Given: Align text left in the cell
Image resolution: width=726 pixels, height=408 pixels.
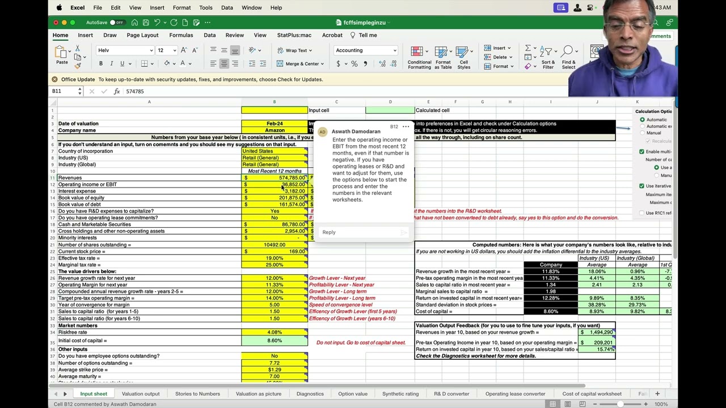Looking at the screenshot, I should [213, 63].
